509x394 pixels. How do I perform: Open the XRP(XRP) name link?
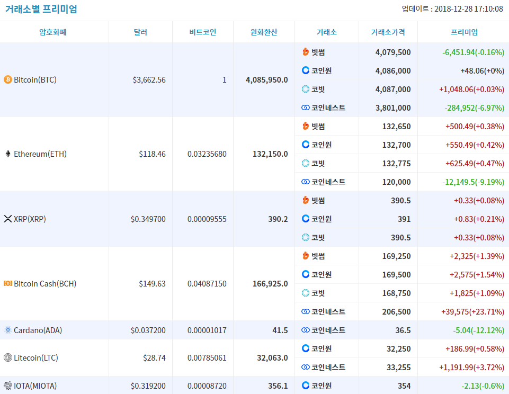30,219
